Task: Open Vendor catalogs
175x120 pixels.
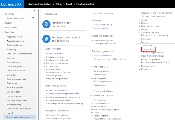Action: point(101,28)
